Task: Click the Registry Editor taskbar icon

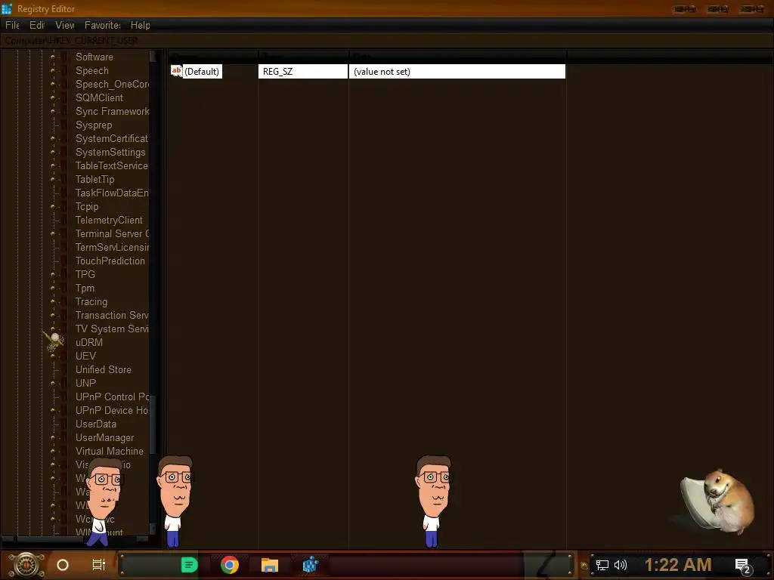Action: 311,565
